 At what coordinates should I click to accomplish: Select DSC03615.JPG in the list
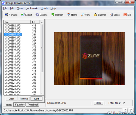13,64
